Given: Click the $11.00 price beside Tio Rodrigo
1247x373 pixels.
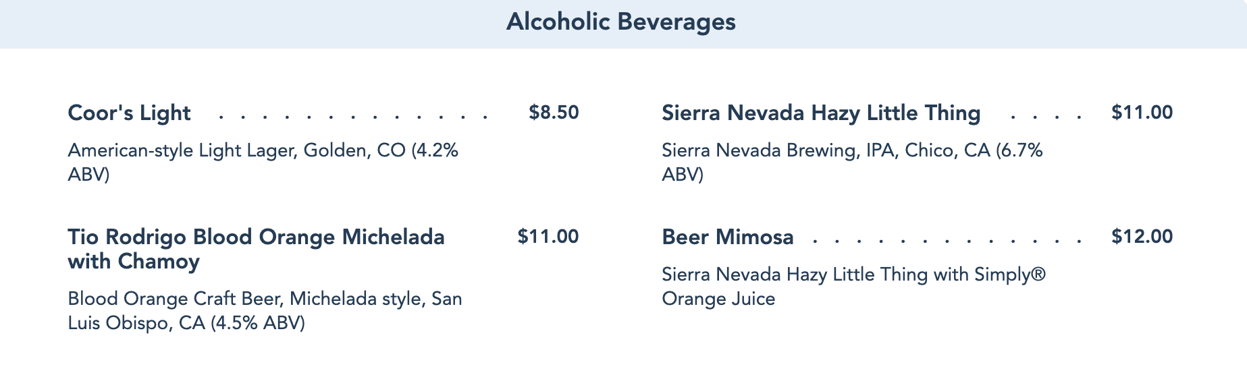Looking at the screenshot, I should point(548,236).
